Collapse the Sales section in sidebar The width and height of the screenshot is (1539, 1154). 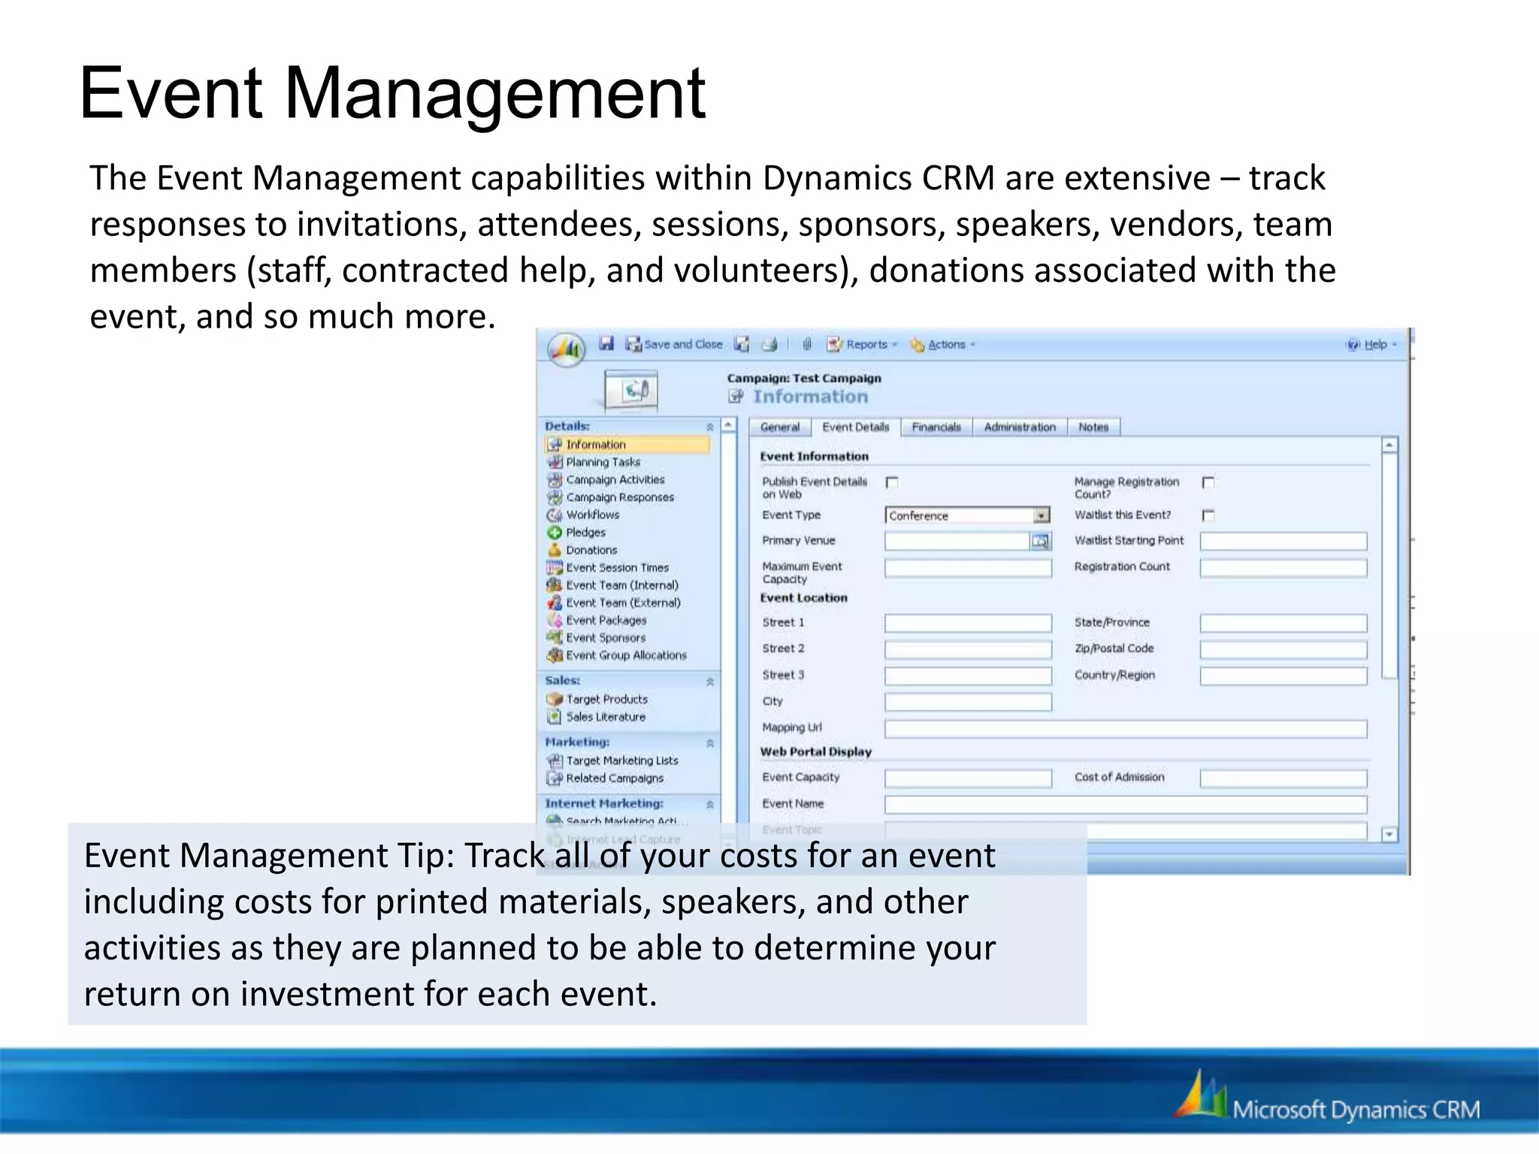pyautogui.click(x=709, y=681)
